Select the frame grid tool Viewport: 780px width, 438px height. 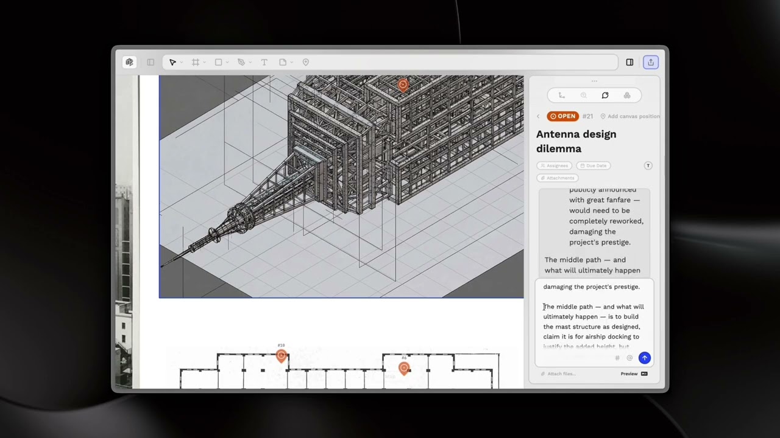[x=195, y=62]
